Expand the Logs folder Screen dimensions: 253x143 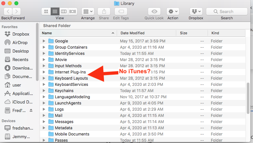click(44, 109)
